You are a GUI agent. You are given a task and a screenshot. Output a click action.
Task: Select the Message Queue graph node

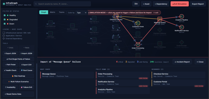pyautogui.click(x=160, y=19)
